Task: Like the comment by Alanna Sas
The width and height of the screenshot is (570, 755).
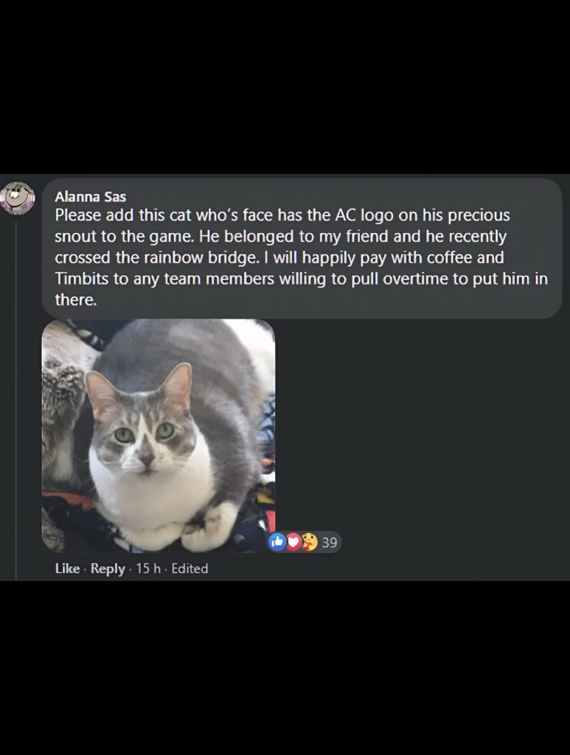Action: pyautogui.click(x=67, y=568)
